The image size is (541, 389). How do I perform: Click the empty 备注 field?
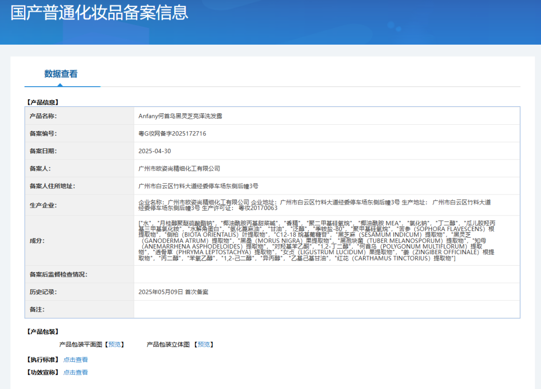[326, 309]
